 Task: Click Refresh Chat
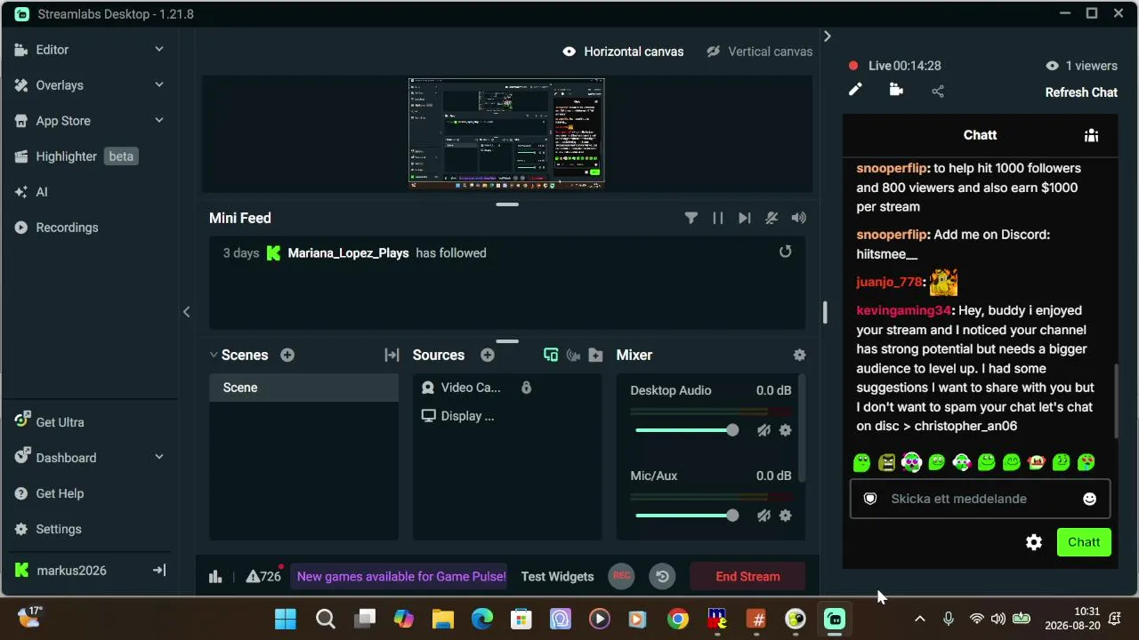tap(1081, 92)
